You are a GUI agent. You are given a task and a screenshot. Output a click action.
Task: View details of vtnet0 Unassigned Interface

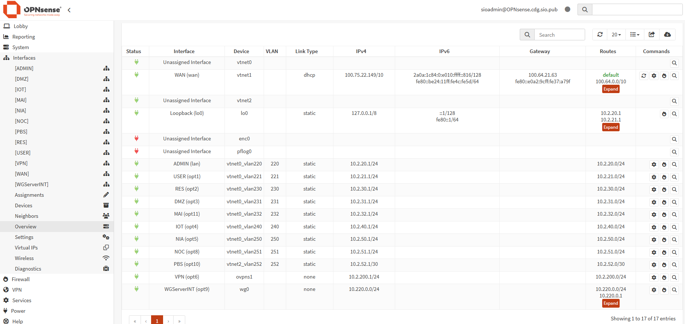click(674, 63)
